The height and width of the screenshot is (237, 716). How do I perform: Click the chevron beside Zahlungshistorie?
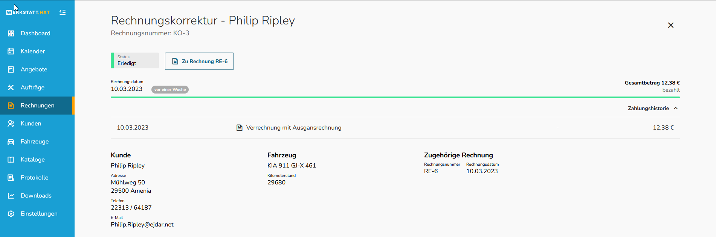point(676,108)
